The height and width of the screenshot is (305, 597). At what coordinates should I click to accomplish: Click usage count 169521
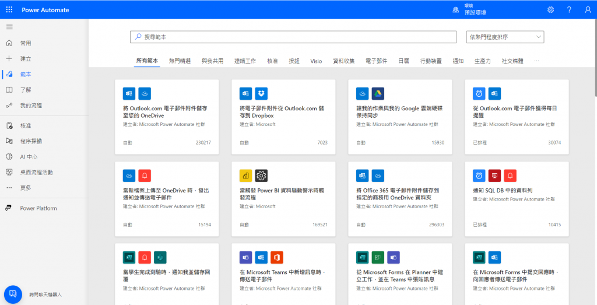320,225
